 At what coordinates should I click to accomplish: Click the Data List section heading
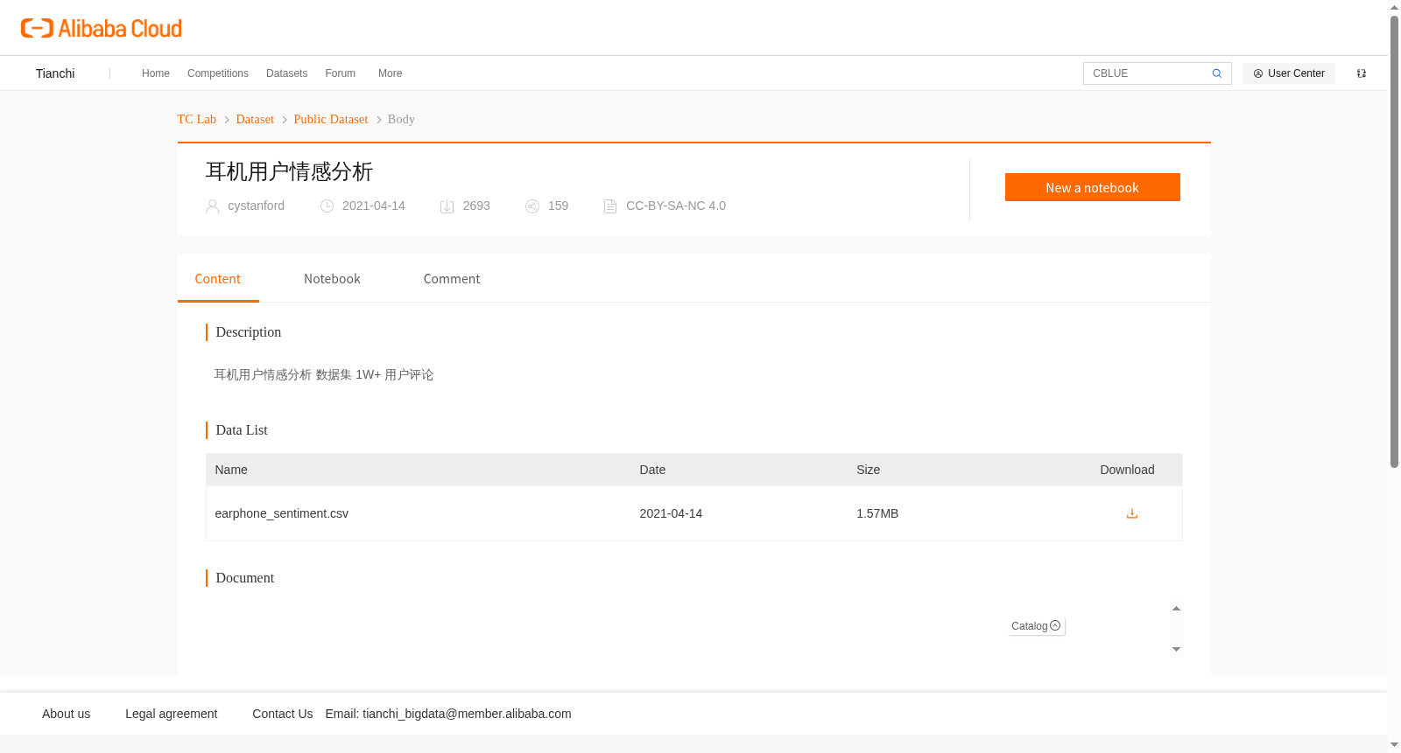[x=242, y=430]
